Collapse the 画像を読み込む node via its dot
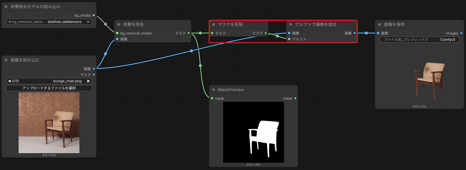This screenshot has width=466, height=170. pyautogui.click(x=6, y=60)
